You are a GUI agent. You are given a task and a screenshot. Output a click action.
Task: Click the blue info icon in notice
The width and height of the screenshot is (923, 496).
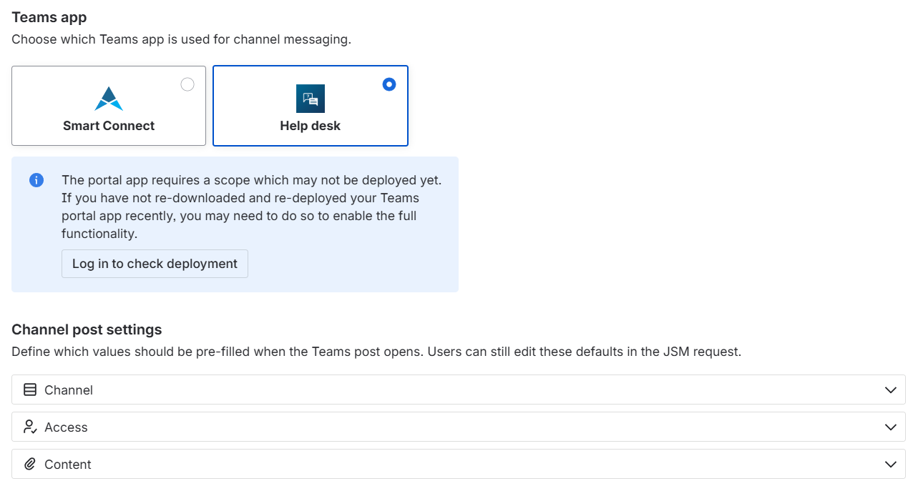point(36,180)
